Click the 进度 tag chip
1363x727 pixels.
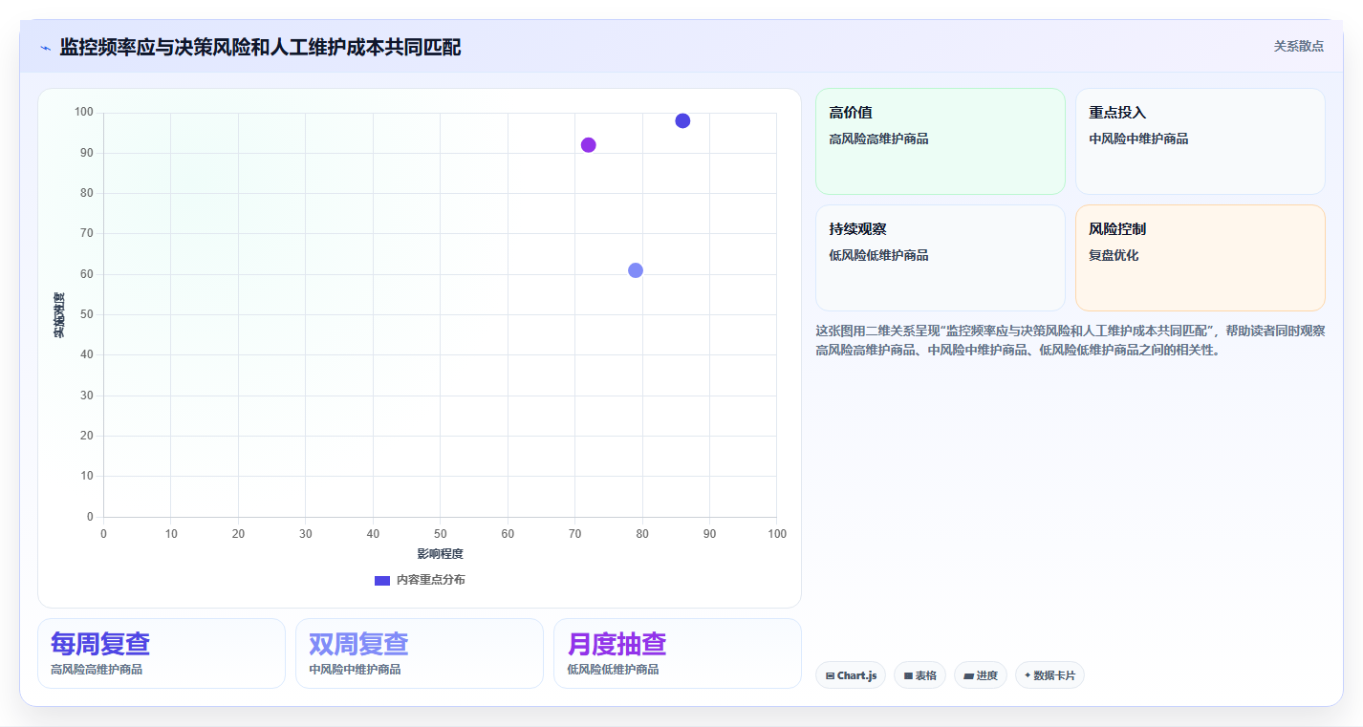click(981, 675)
